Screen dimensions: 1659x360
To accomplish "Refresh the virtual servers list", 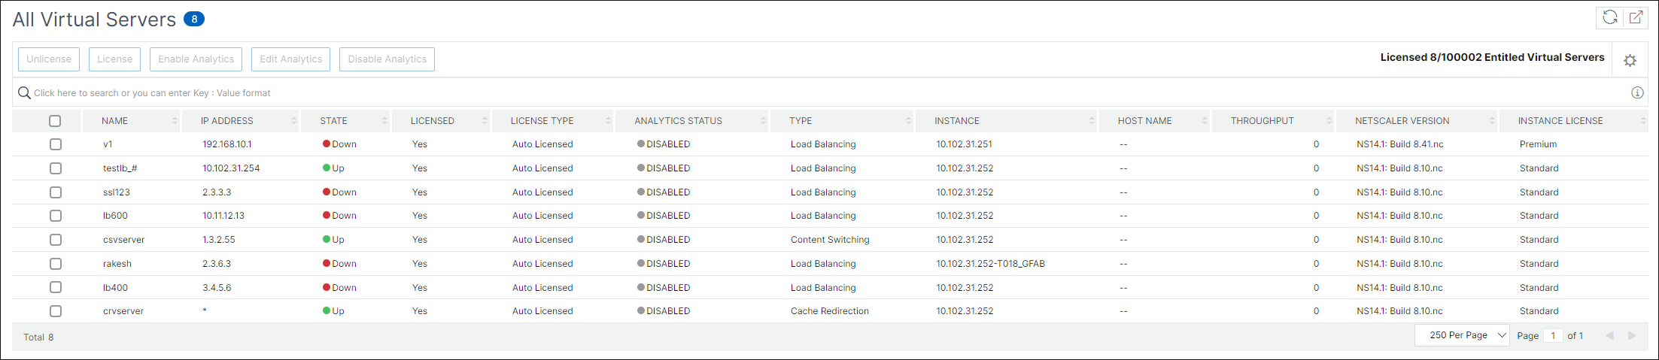I will coord(1609,17).
